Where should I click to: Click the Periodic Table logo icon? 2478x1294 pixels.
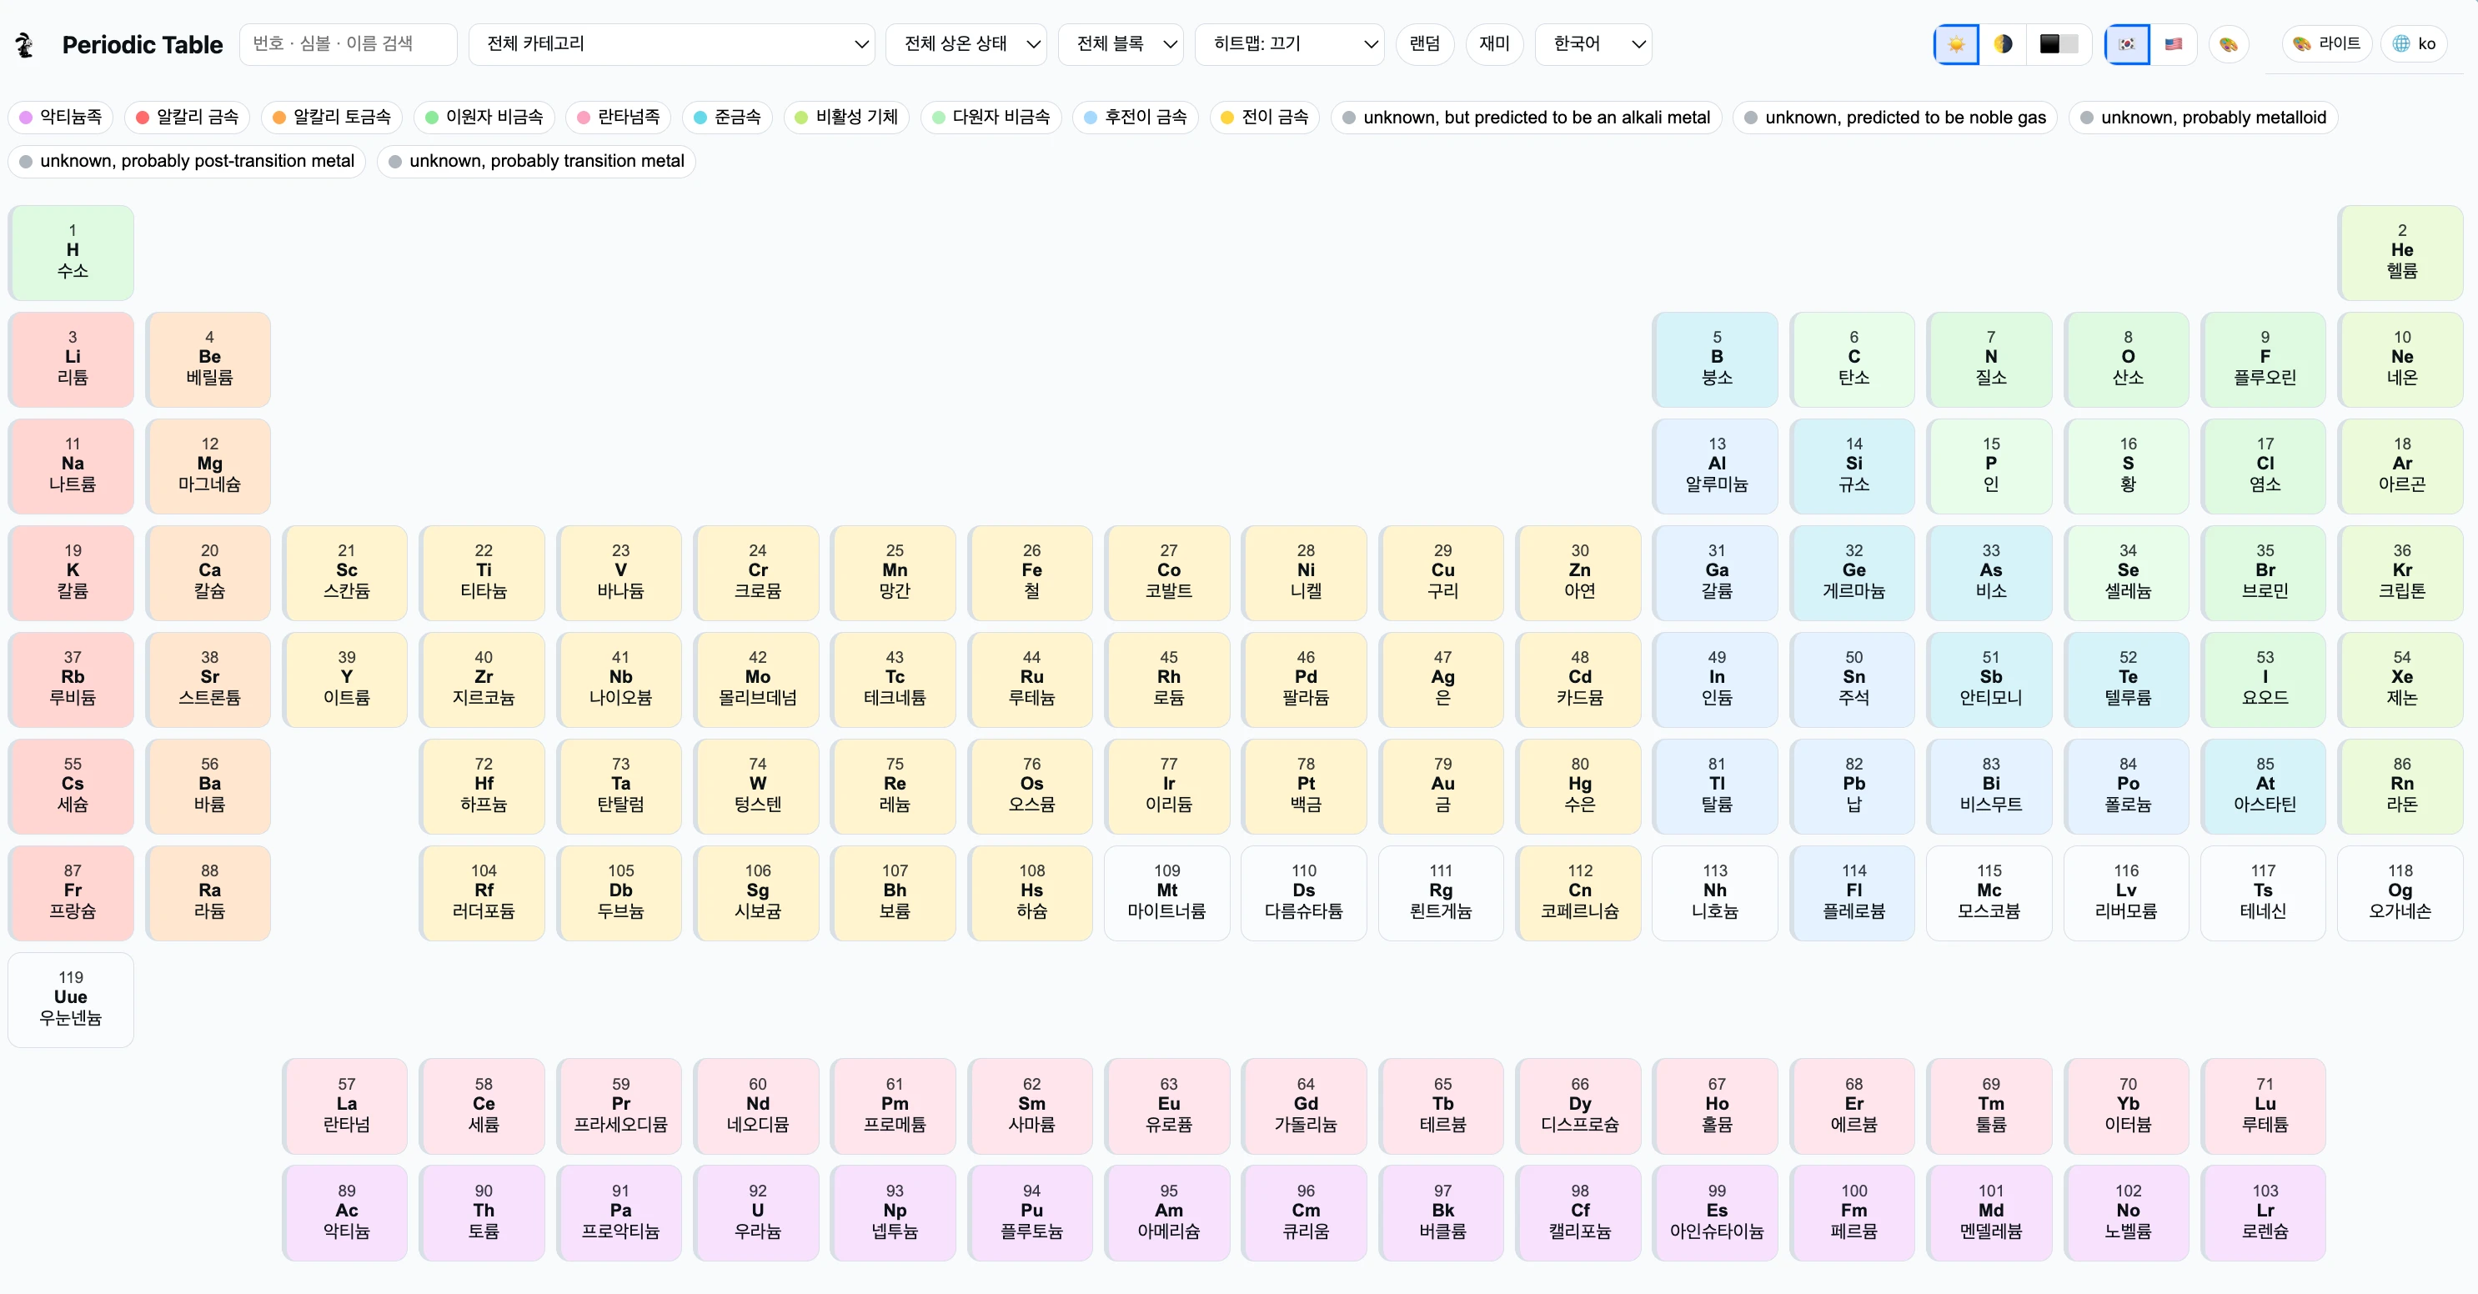pyautogui.click(x=26, y=44)
